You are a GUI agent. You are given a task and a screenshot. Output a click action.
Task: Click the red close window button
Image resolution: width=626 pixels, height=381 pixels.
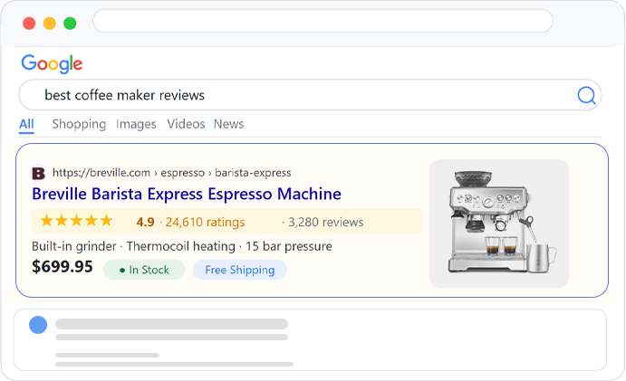pyautogui.click(x=29, y=24)
